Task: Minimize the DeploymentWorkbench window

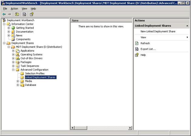Action: click(179, 3)
